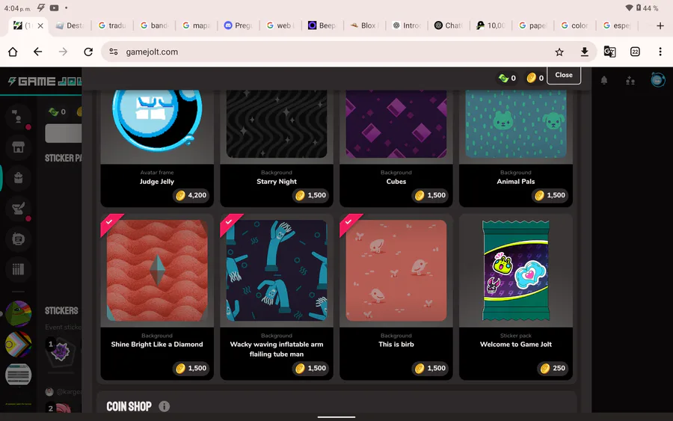The image size is (673, 421).
Task: Switch to the Blox browser tab
Action: click(x=363, y=25)
